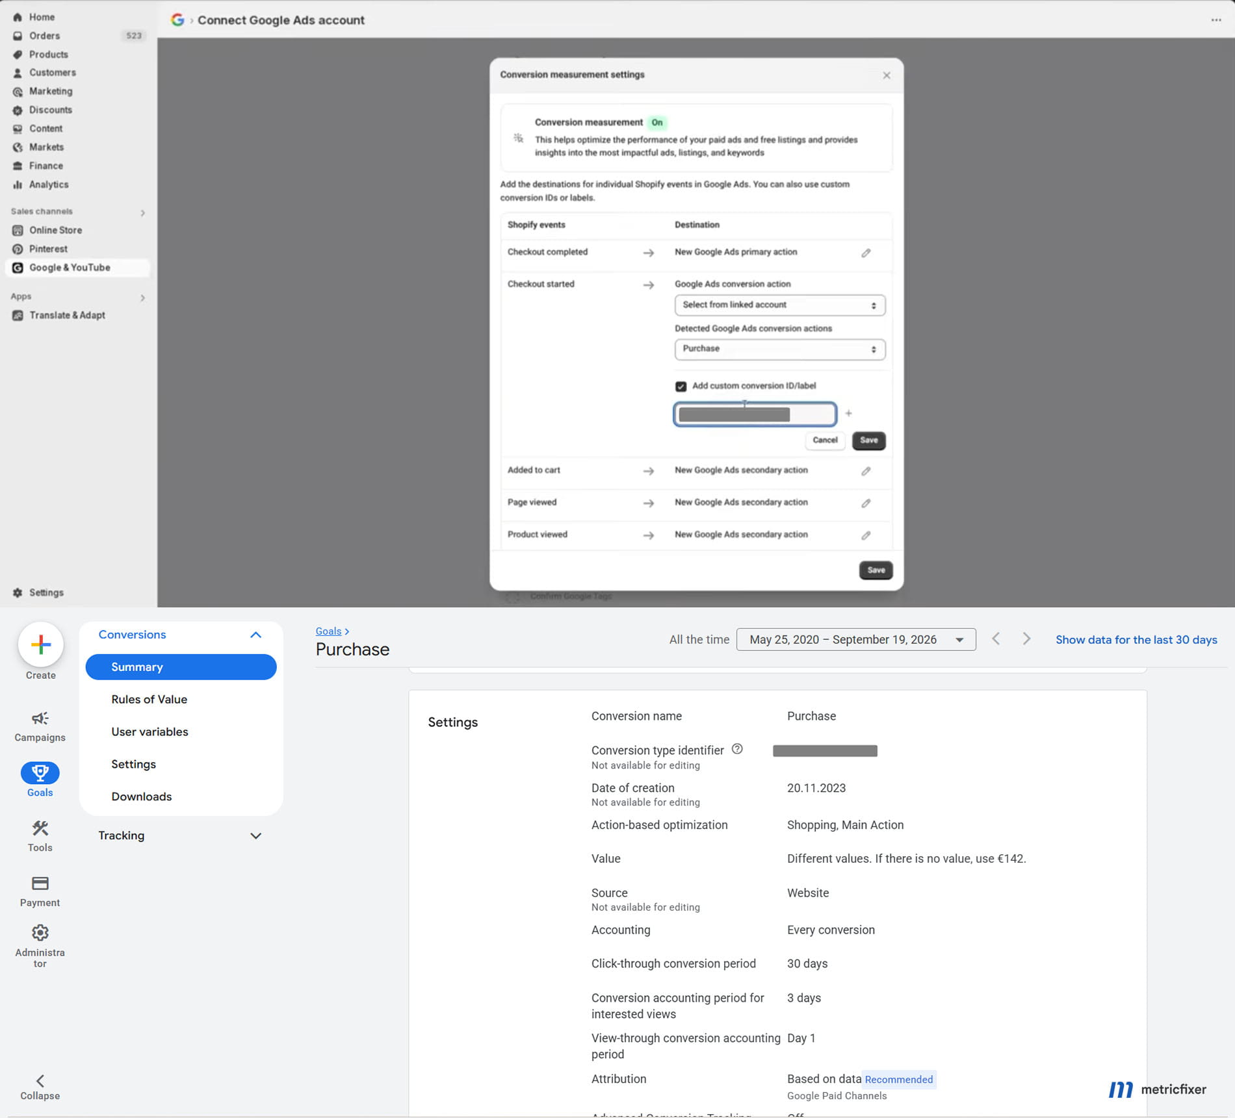Screen dimensions: 1235x1118
Task: Open Discounts section icon
Action: [x=18, y=110]
